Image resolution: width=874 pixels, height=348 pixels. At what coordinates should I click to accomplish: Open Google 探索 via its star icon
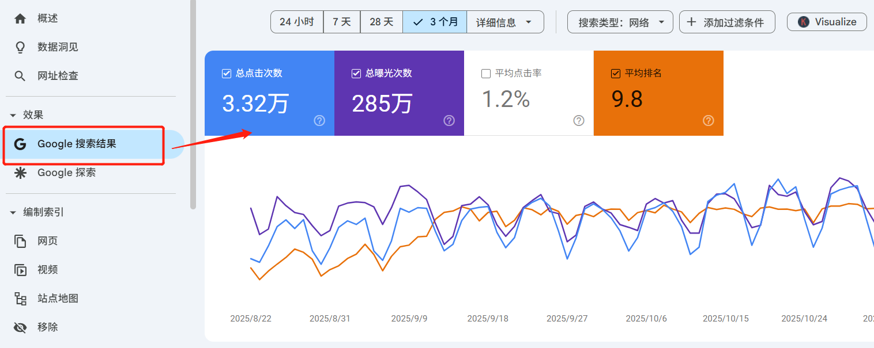20,172
